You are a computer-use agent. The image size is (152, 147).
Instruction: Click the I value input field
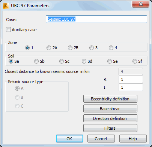[131, 87]
